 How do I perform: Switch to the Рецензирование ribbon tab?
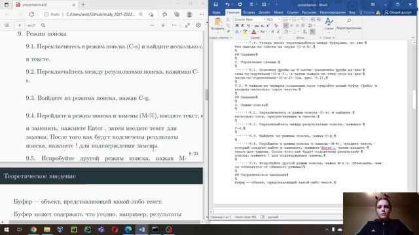[333, 12]
